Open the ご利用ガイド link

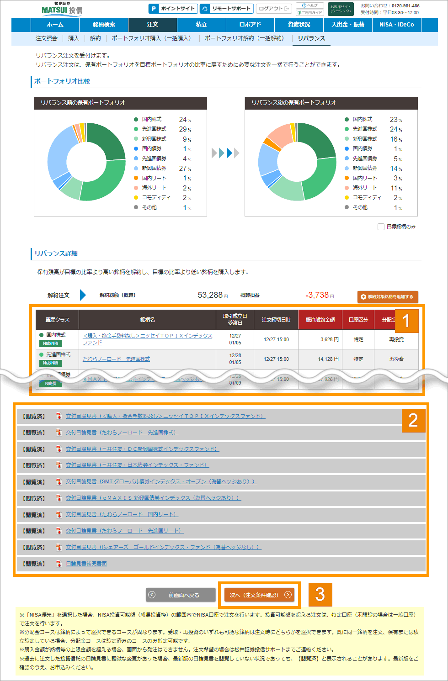[x=310, y=12]
